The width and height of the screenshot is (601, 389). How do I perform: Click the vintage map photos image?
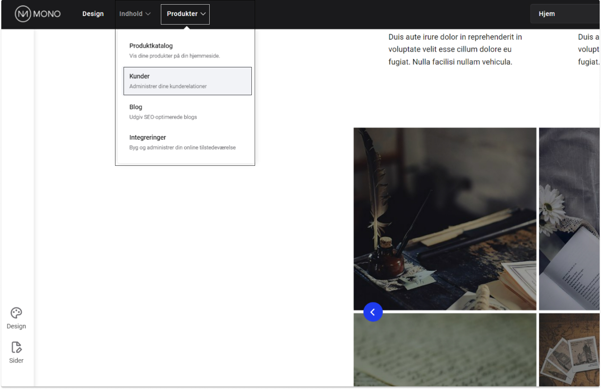click(569, 350)
